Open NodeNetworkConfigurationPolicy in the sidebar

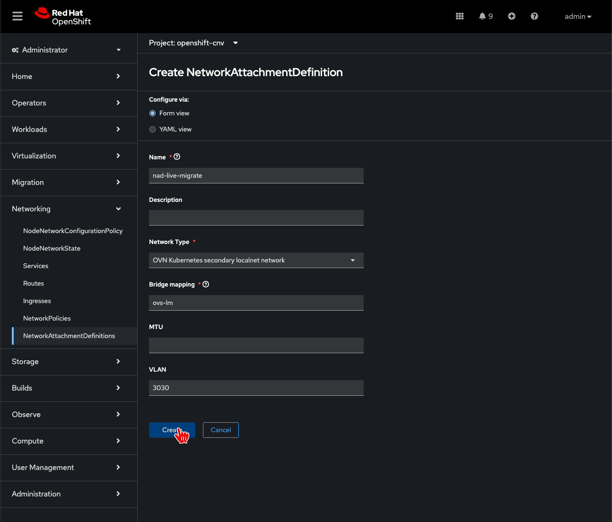tap(73, 231)
